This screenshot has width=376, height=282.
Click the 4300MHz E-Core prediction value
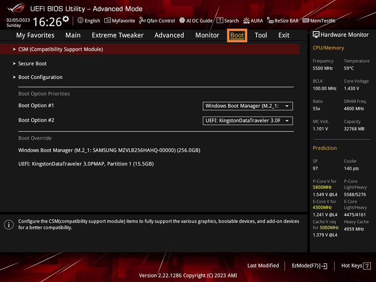tap(322, 207)
